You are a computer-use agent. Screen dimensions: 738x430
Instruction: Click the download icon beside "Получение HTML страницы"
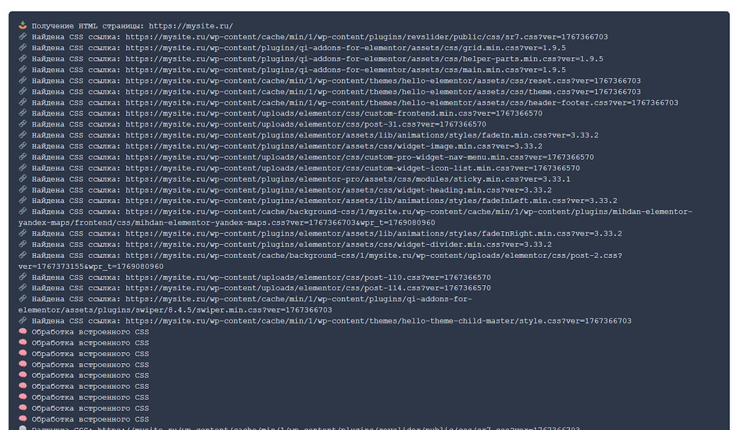click(x=23, y=26)
